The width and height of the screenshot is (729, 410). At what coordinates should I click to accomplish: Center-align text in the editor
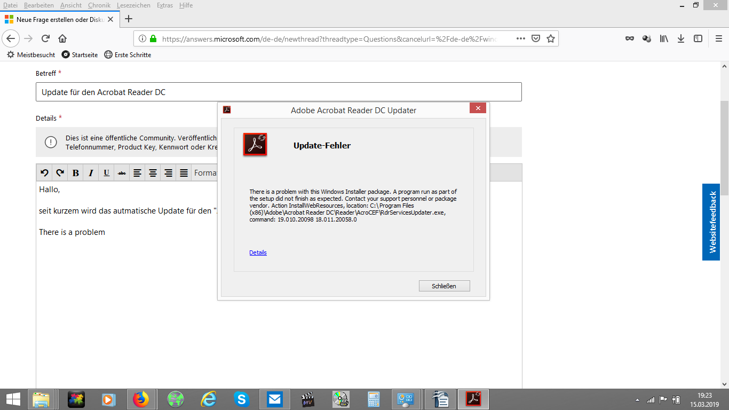click(x=153, y=172)
